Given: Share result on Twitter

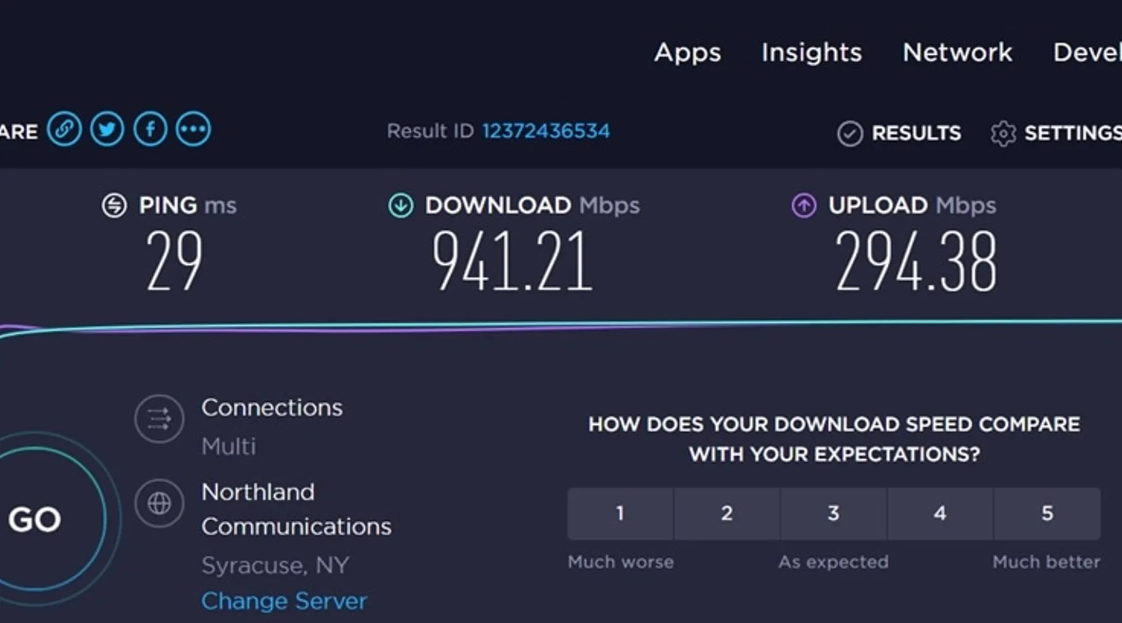Looking at the screenshot, I should click(x=107, y=130).
